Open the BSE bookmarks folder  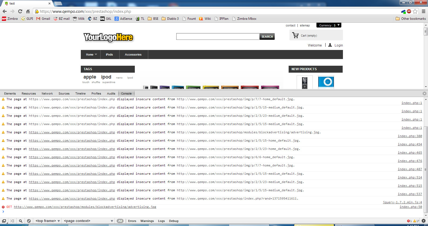pos(153,19)
